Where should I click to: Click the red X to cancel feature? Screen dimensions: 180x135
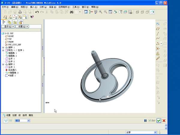(164, 121)
